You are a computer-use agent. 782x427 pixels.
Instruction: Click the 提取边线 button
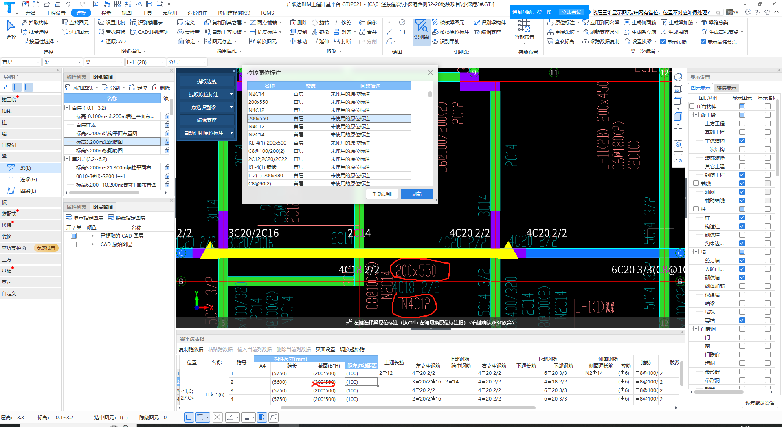tap(207, 81)
